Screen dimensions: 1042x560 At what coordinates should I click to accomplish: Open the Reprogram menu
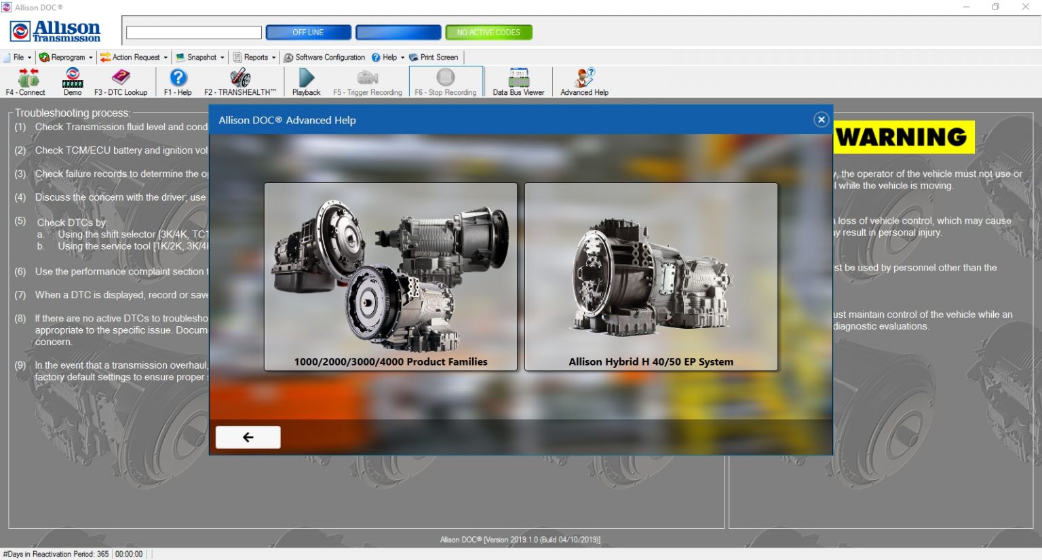(x=65, y=57)
